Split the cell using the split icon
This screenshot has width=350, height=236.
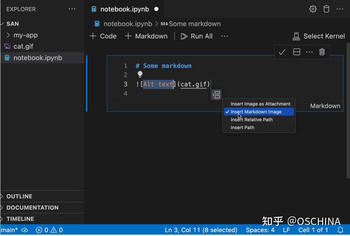click(296, 52)
